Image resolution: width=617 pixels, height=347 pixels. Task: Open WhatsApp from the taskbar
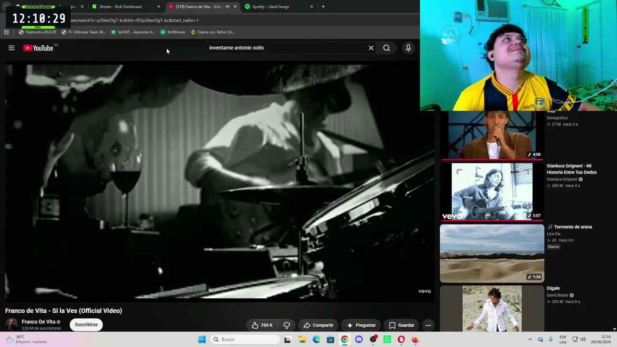(387, 339)
